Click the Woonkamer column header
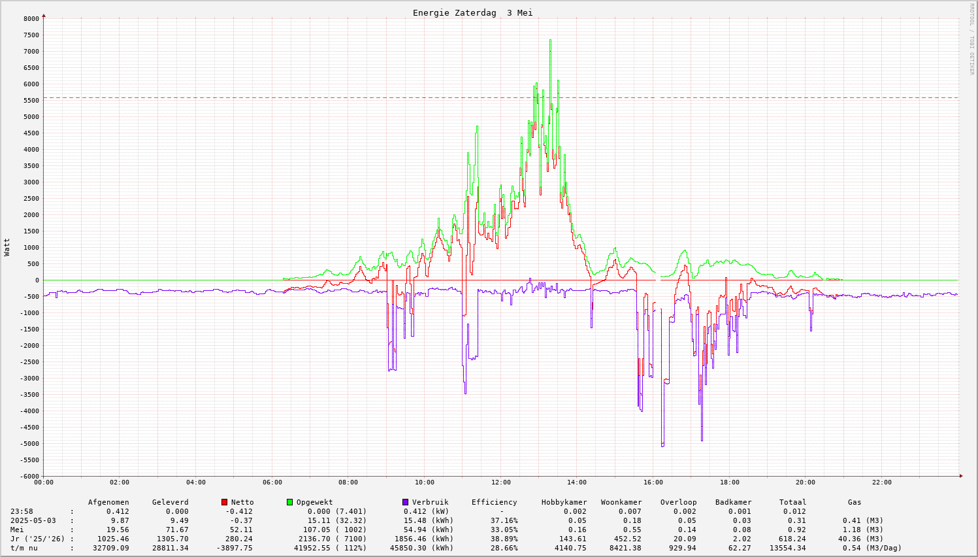 tap(621, 502)
